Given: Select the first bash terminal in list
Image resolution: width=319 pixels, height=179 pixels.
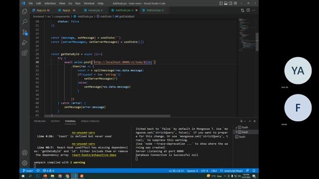Looking at the screenshot, I should (246, 127).
